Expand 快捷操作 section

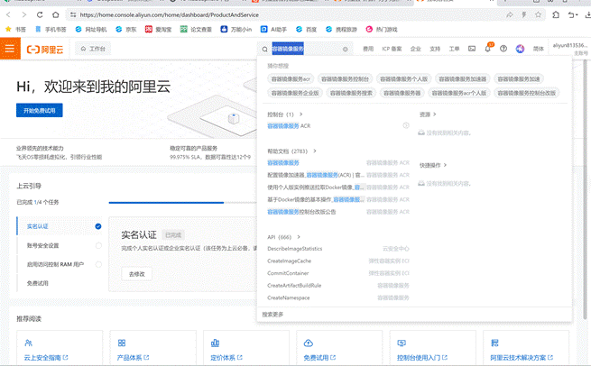tap(433, 165)
